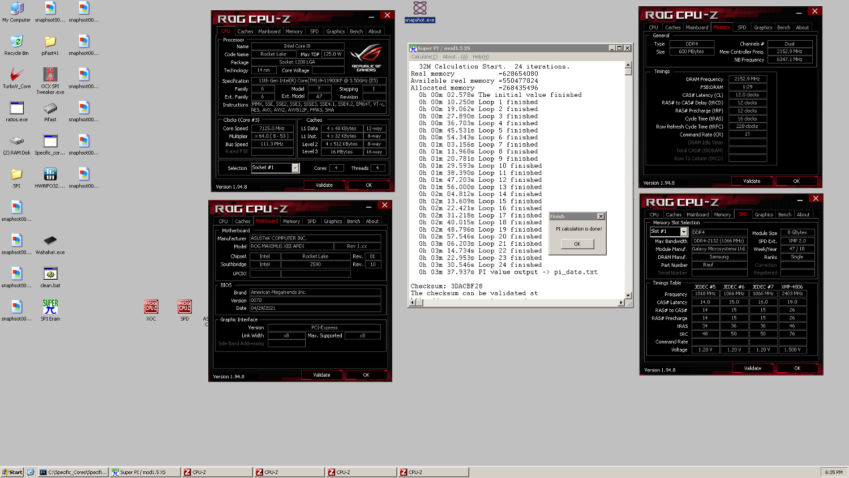Click the Internet Explorer quick launch icon
Image resolution: width=849 pixels, height=478 pixels.
[31, 472]
